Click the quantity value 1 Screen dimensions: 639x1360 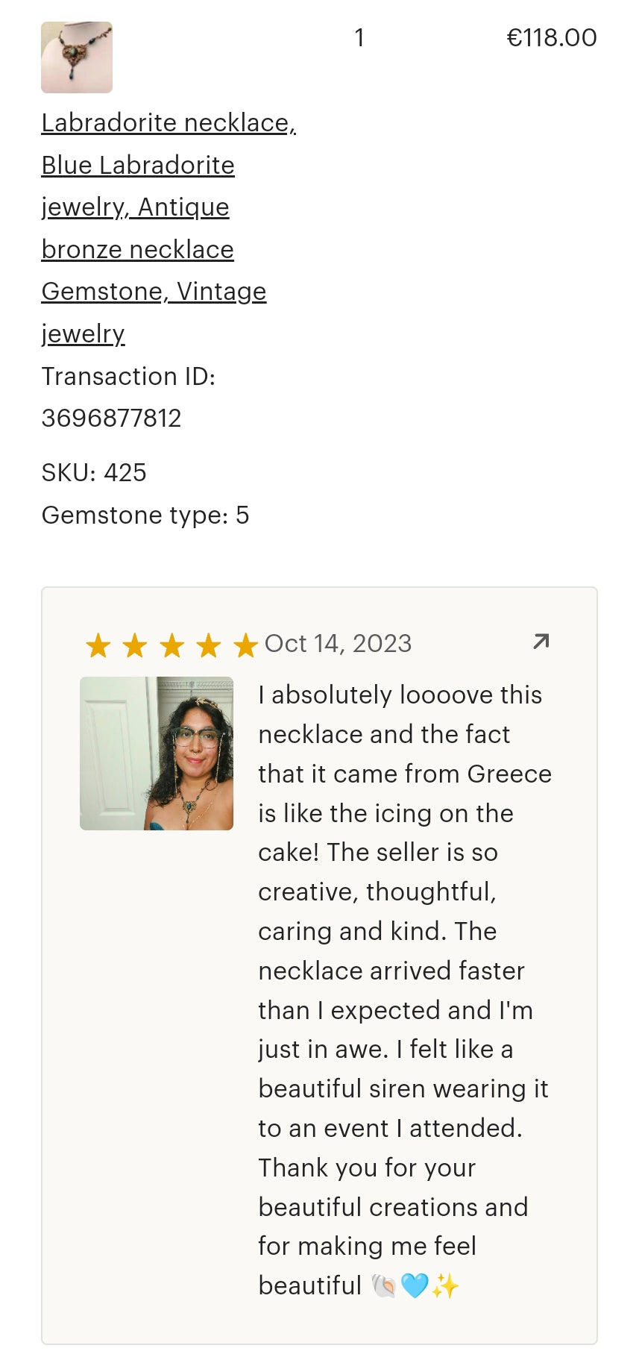(x=359, y=37)
